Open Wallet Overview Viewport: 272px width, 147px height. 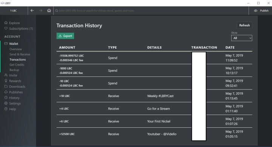pyautogui.click(x=15, y=49)
